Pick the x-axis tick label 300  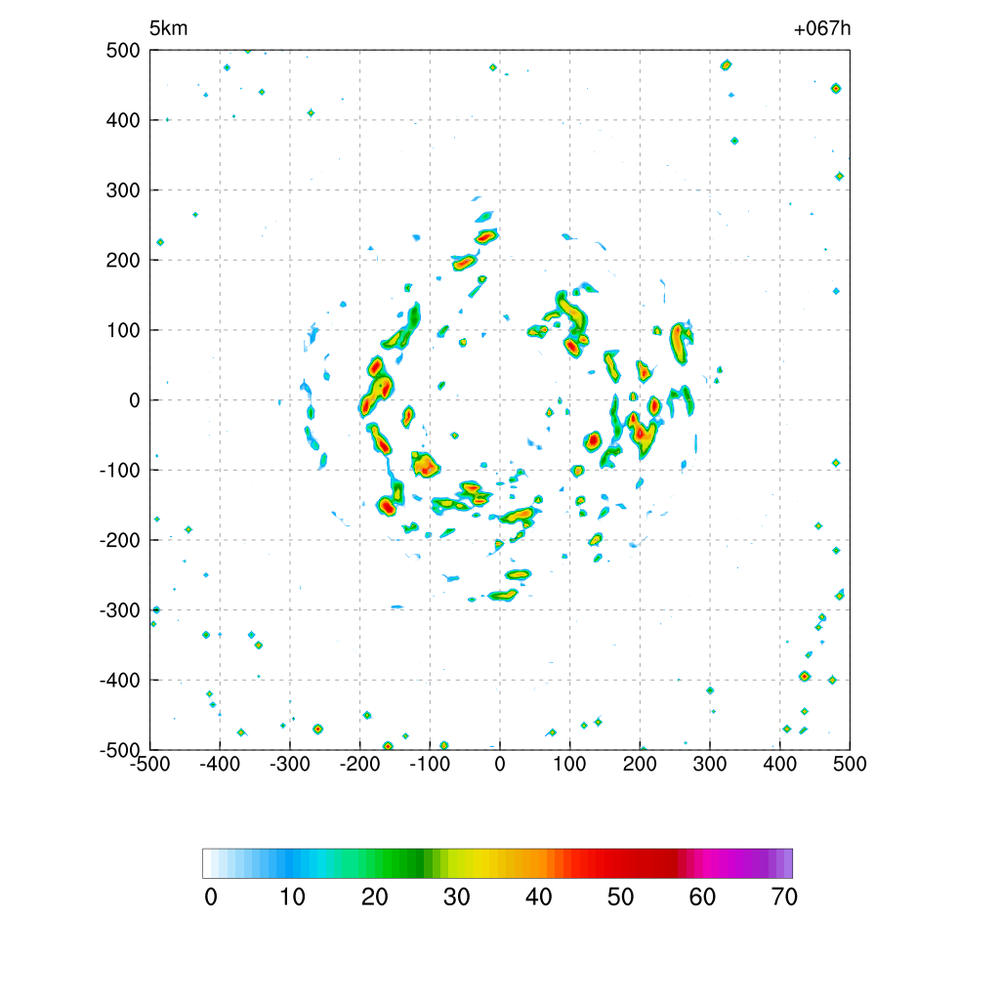[710, 764]
